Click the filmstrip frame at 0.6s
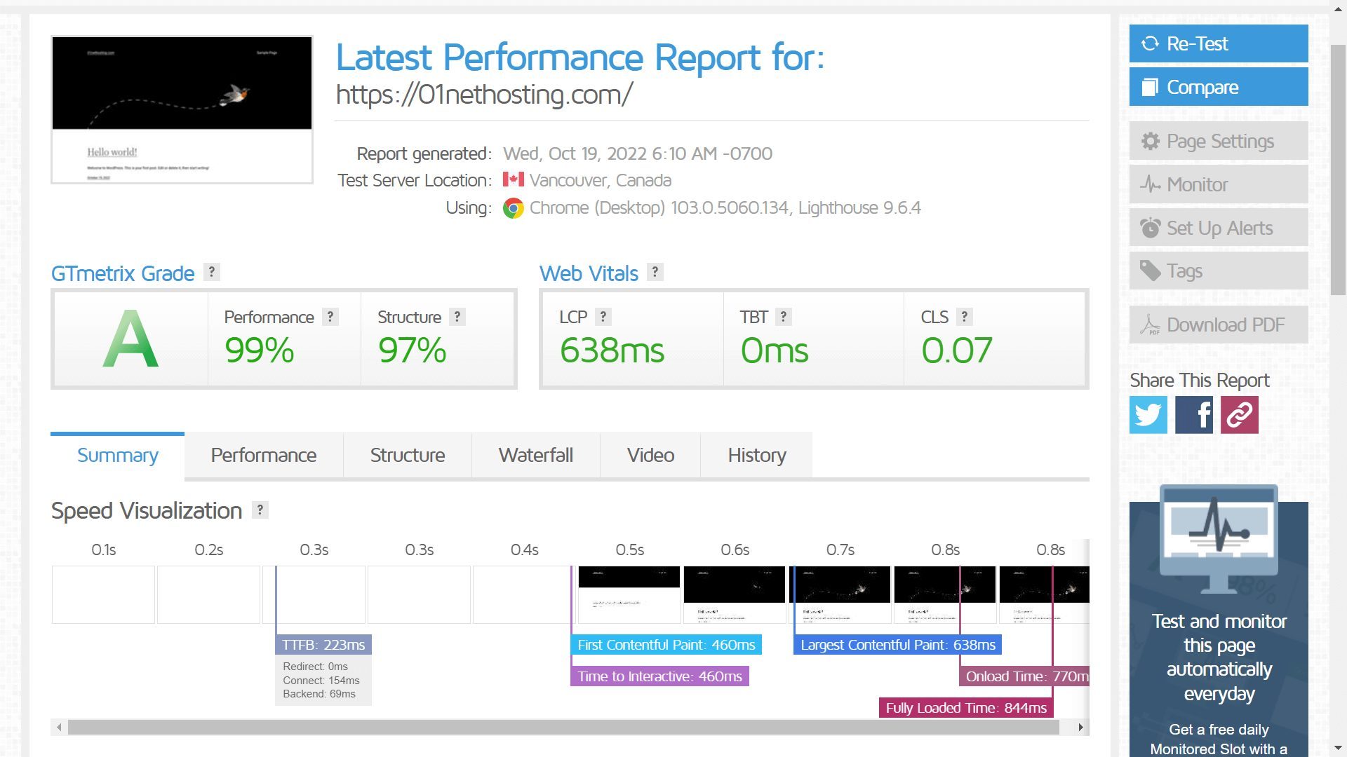Viewport: 1347px width, 757px height. coord(735,594)
